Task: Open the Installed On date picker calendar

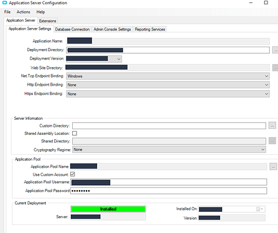Action: [259, 209]
